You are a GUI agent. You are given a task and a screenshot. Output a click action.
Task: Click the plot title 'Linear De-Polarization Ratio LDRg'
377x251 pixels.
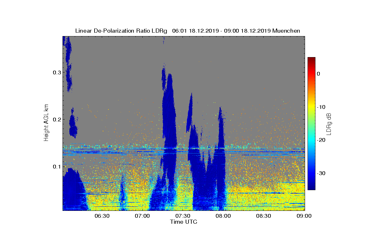[x=121, y=31]
